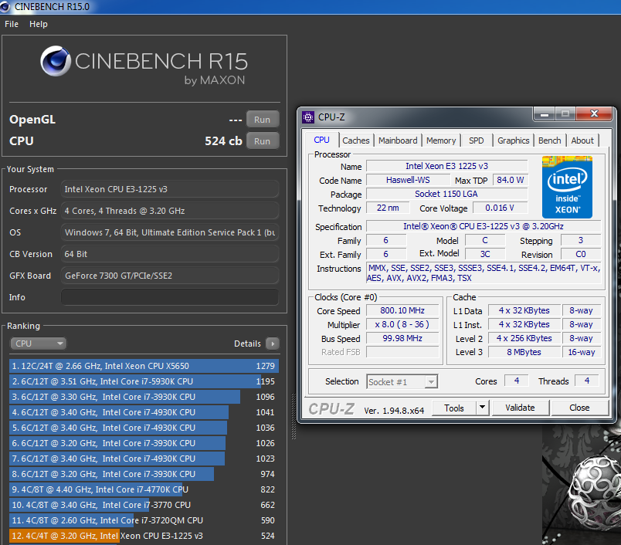Select the Xeon X5650 ranking entry
The width and height of the screenshot is (621, 545).
pyautogui.click(x=144, y=366)
